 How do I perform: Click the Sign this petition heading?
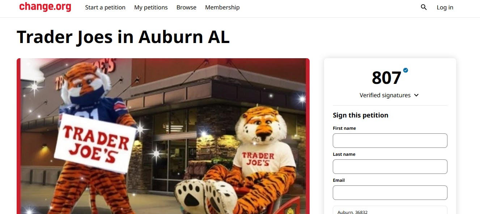[x=360, y=115]
